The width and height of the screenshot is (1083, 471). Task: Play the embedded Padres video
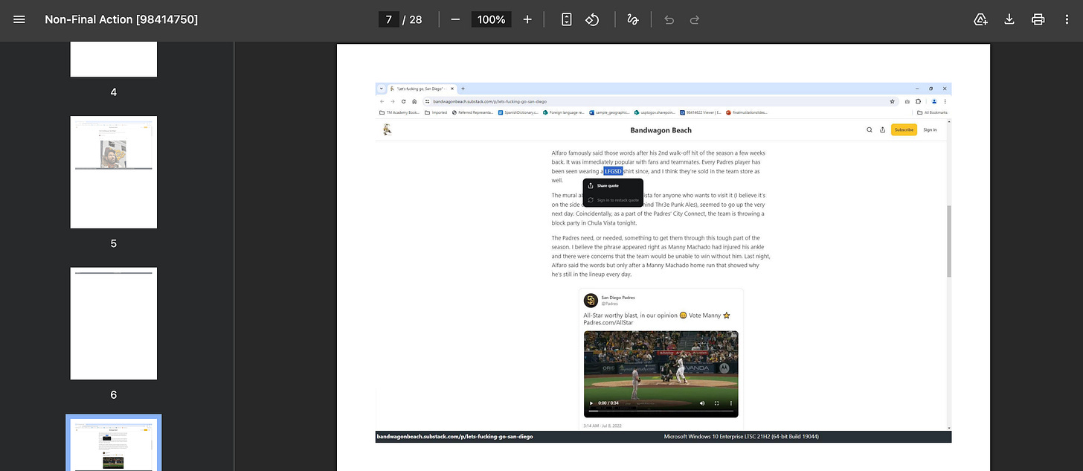click(x=591, y=403)
